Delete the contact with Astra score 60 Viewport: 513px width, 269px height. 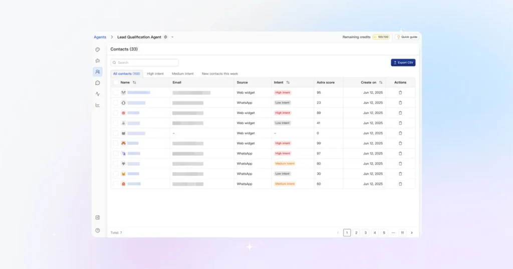400,184
